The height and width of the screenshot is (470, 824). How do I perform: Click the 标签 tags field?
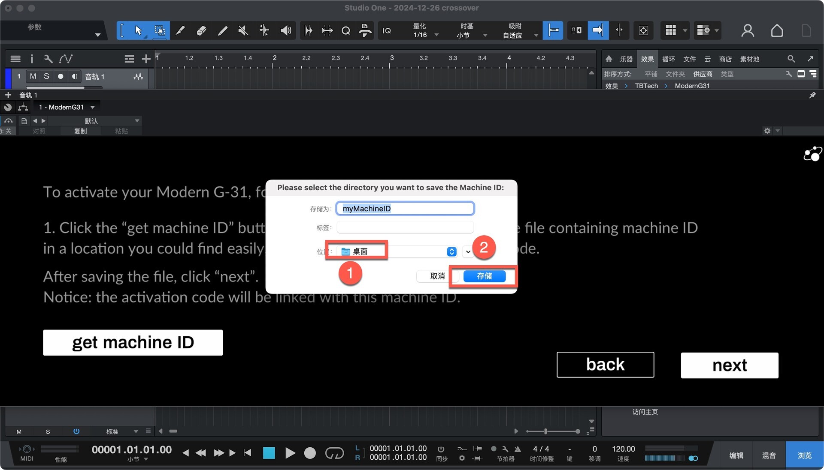point(405,228)
